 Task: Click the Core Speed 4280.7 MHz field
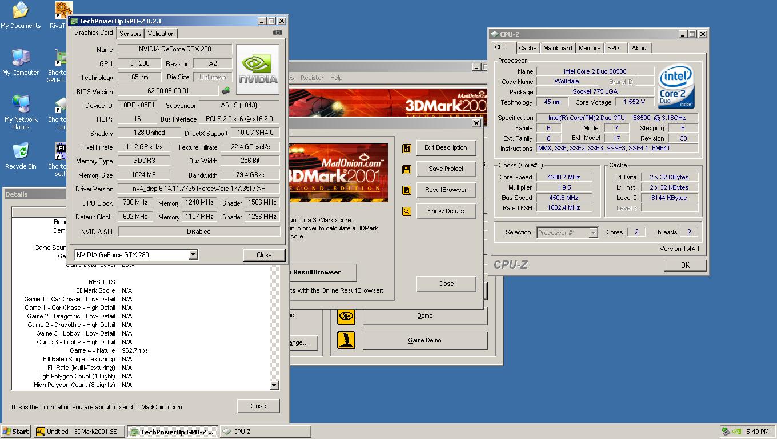[563, 177]
